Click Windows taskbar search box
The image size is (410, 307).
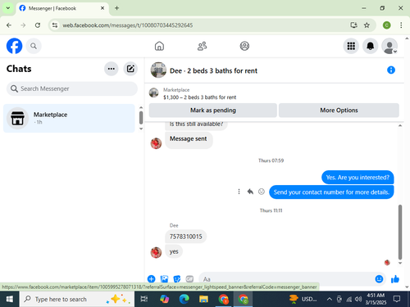click(x=77, y=299)
